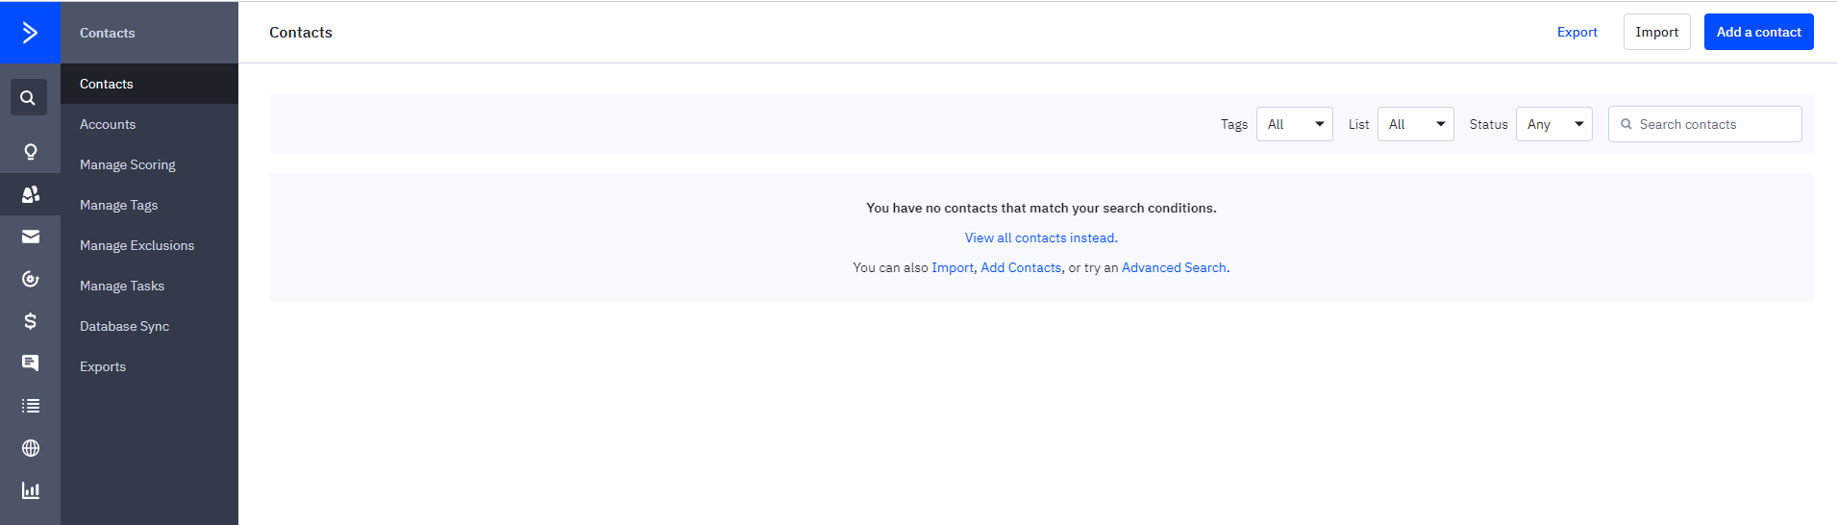Click the inline Import link
The image size is (1837, 525).
[x=953, y=267]
